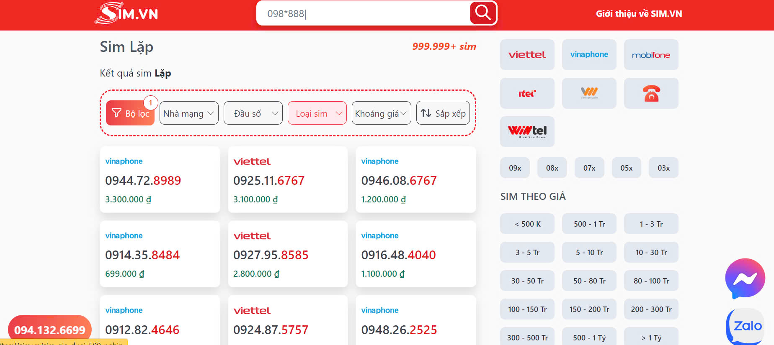Select the Wintel carrier logo tile
This screenshot has width=774, height=345.
click(x=527, y=132)
